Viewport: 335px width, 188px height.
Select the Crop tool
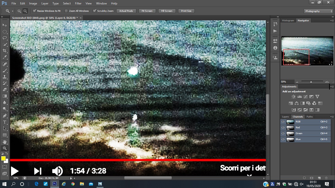(x=5, y=51)
